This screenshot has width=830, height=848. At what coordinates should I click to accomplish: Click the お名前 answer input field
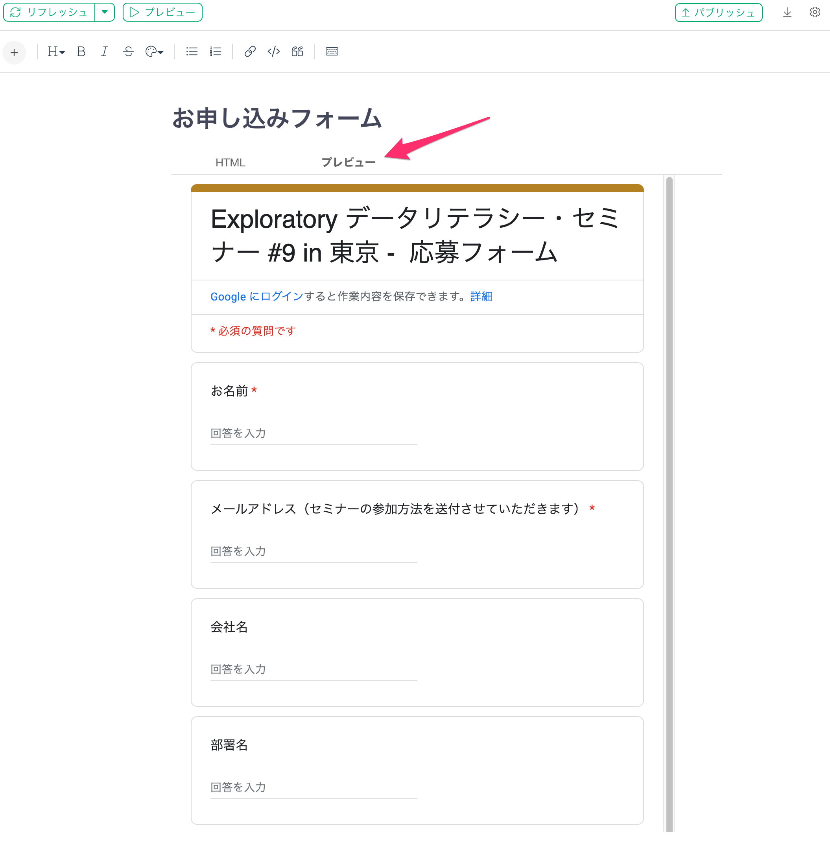[314, 433]
